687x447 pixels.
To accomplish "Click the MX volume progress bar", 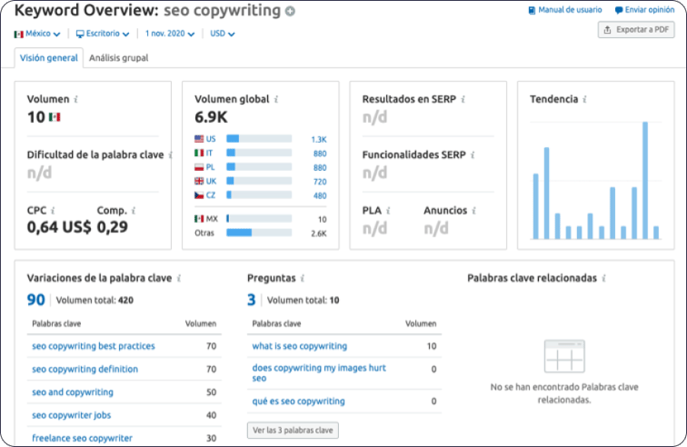I will (x=259, y=219).
